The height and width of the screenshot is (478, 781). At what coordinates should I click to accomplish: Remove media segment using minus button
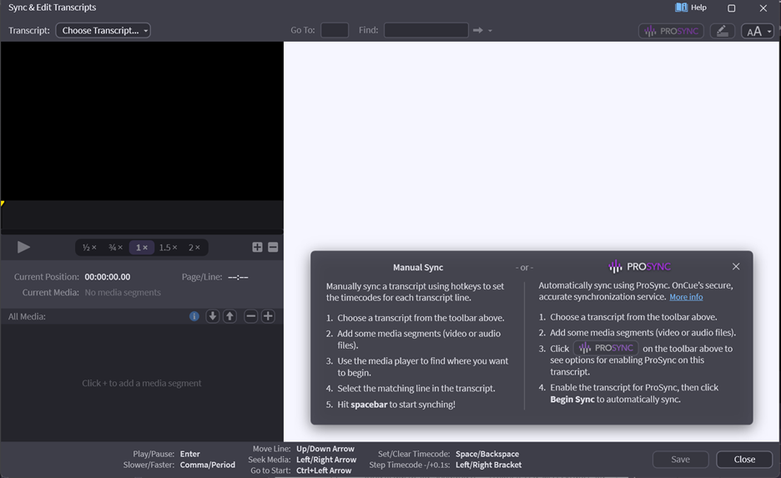[250, 316]
